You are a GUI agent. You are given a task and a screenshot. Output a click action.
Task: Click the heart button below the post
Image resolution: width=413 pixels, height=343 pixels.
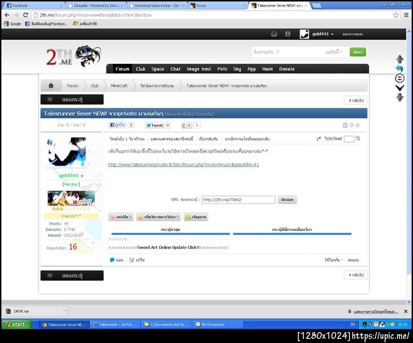click(x=120, y=217)
